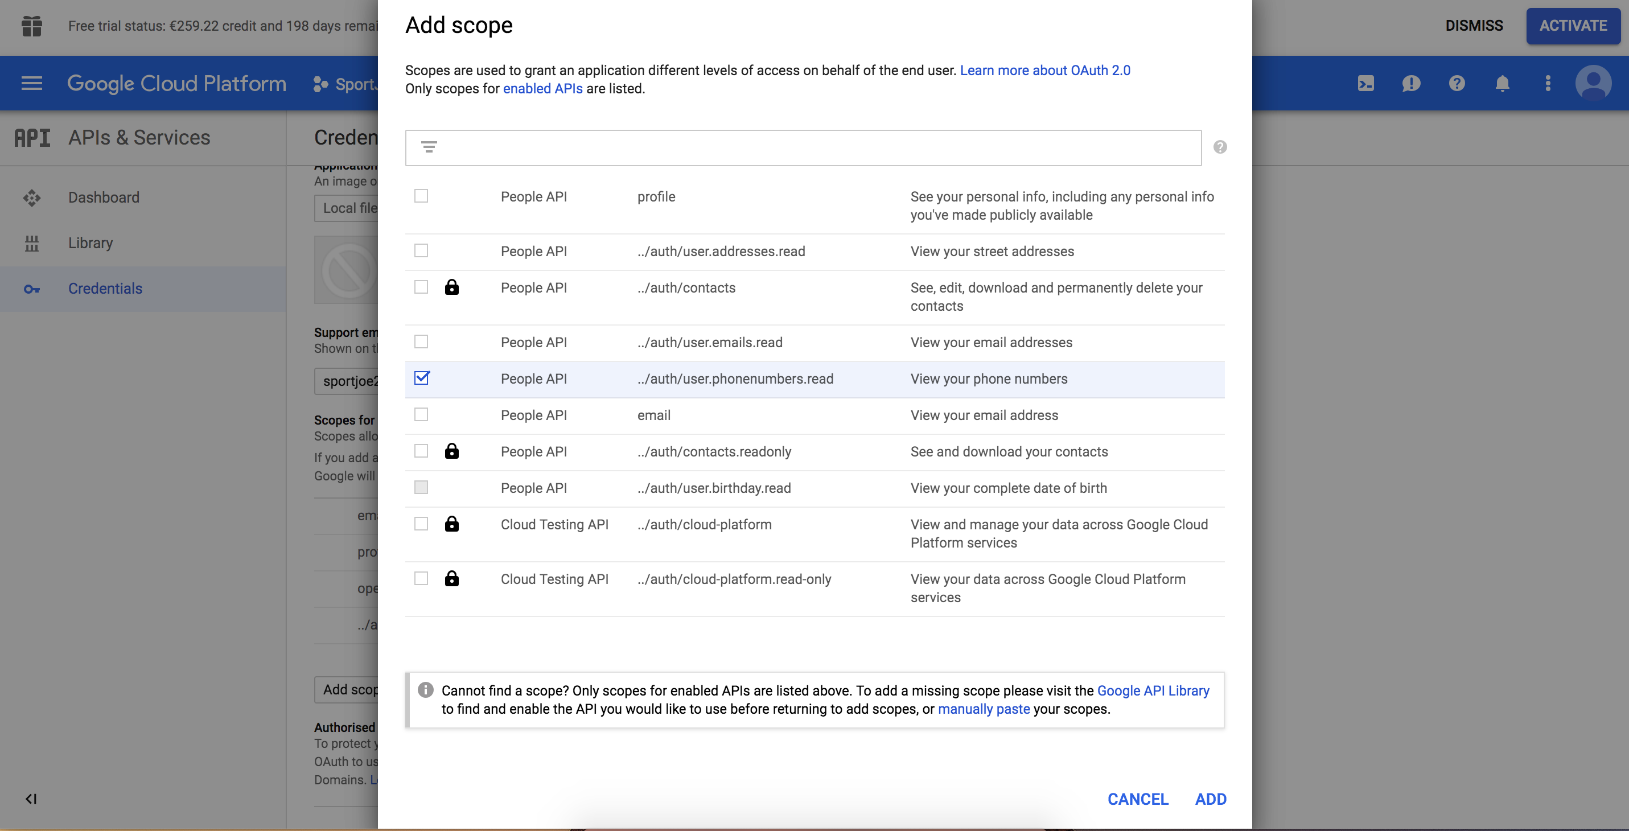Click the Dashboard icon in sidebar
The width and height of the screenshot is (1629, 831).
pyautogui.click(x=32, y=198)
